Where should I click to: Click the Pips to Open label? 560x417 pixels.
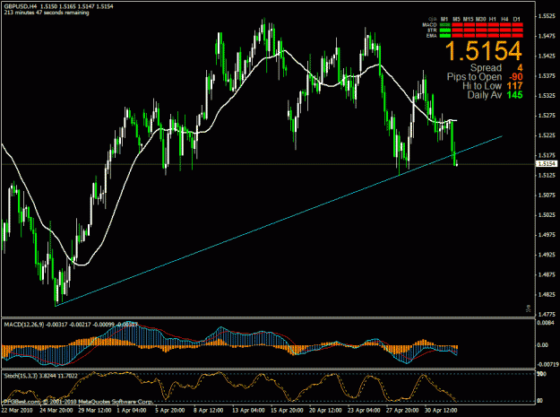point(475,77)
